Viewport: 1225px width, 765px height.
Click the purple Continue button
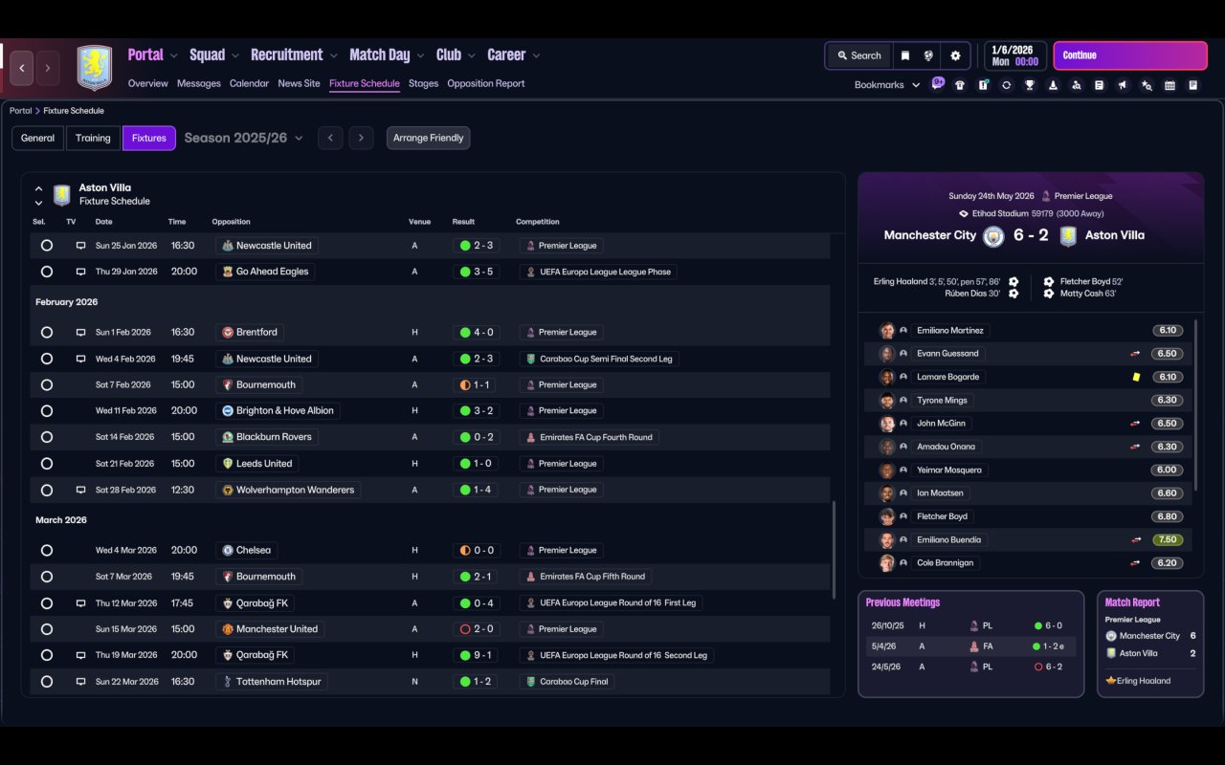(1130, 55)
